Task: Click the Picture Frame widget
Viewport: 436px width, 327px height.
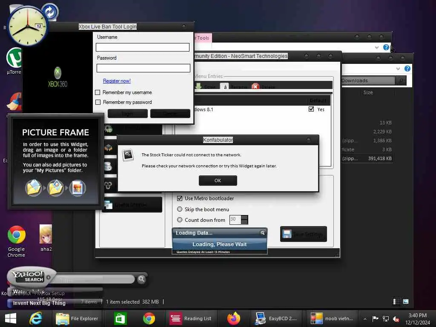Action: coord(56,161)
